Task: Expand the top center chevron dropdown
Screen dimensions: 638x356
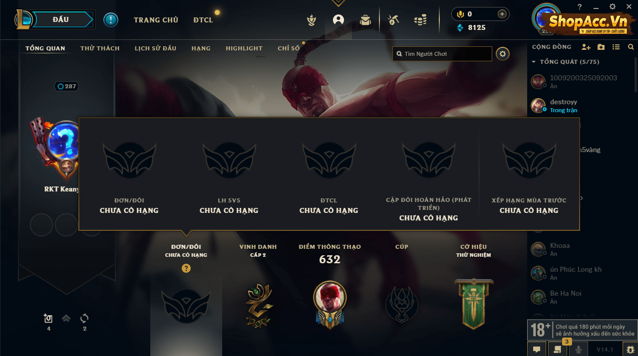Action: [338, 3]
